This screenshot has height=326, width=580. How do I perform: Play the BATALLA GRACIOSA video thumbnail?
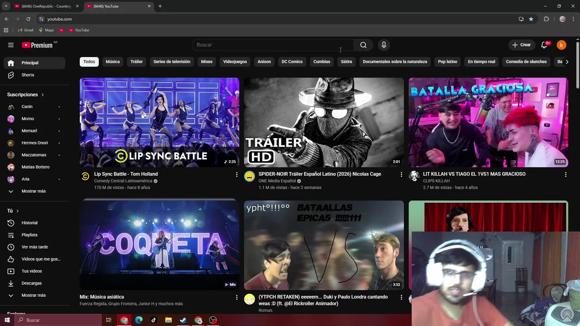[x=488, y=123]
